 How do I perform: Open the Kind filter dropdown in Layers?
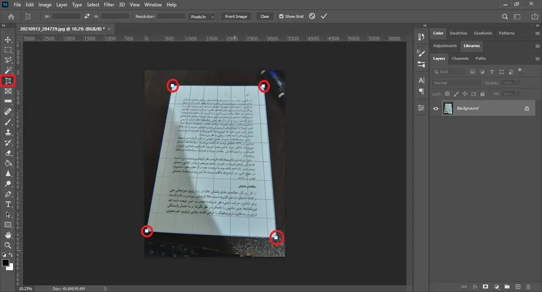(x=449, y=72)
